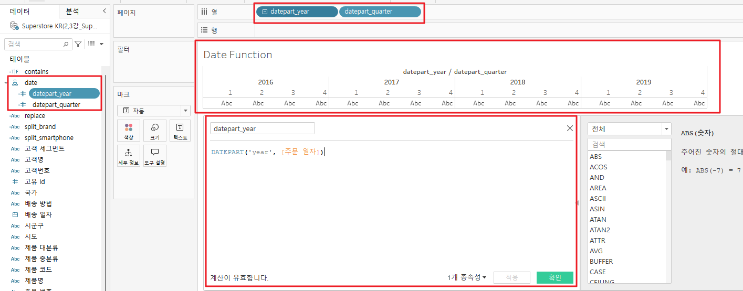Open the Detail (세부 정보) marks card
This screenshot has width=743, height=291.
coord(129,156)
